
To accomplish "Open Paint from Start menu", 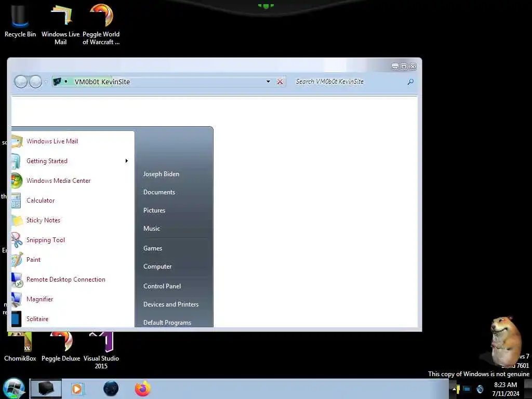I will click(x=73, y=260).
